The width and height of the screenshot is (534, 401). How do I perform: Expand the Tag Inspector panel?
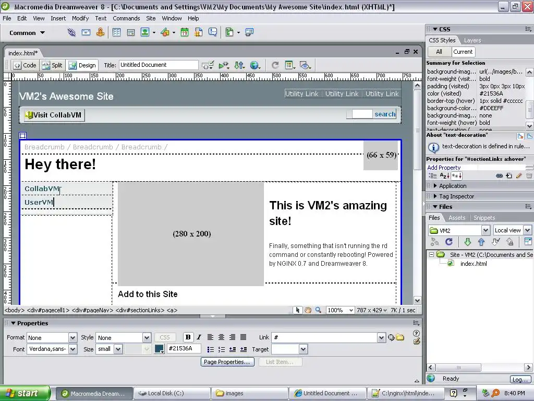tap(435, 196)
